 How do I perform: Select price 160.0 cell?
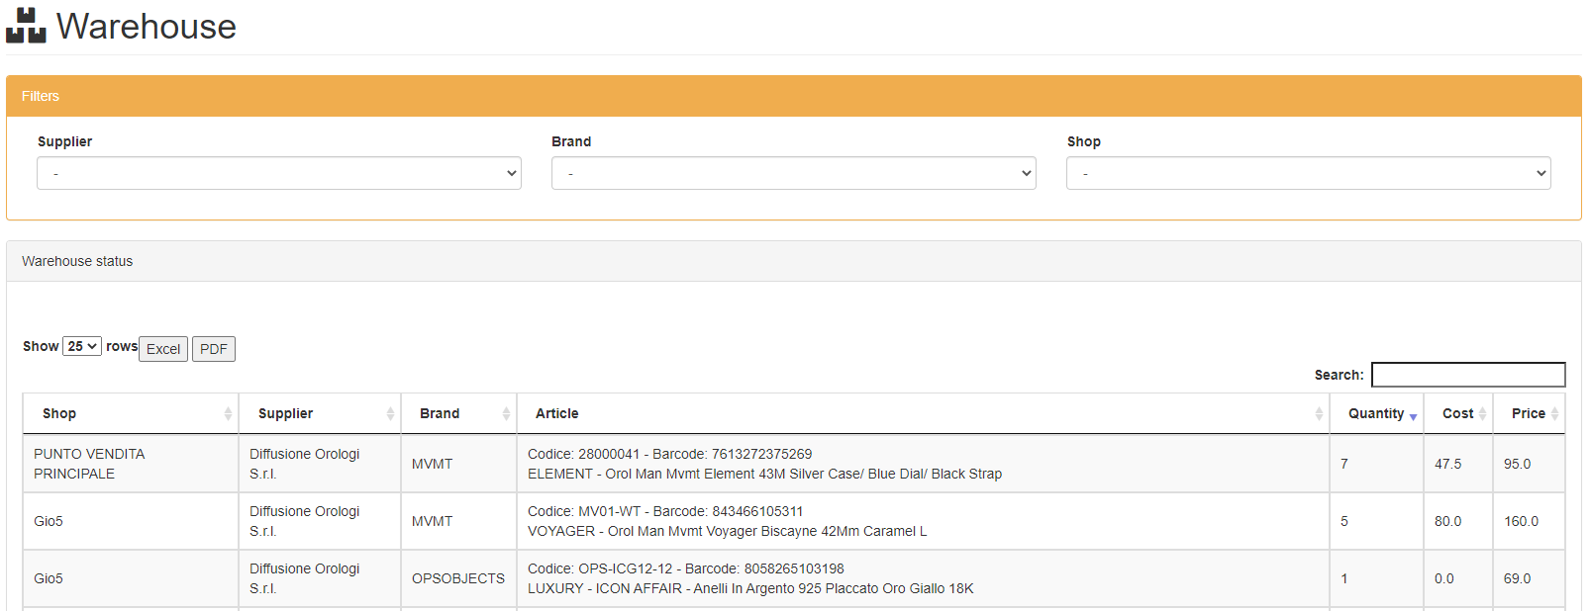[x=1530, y=521]
